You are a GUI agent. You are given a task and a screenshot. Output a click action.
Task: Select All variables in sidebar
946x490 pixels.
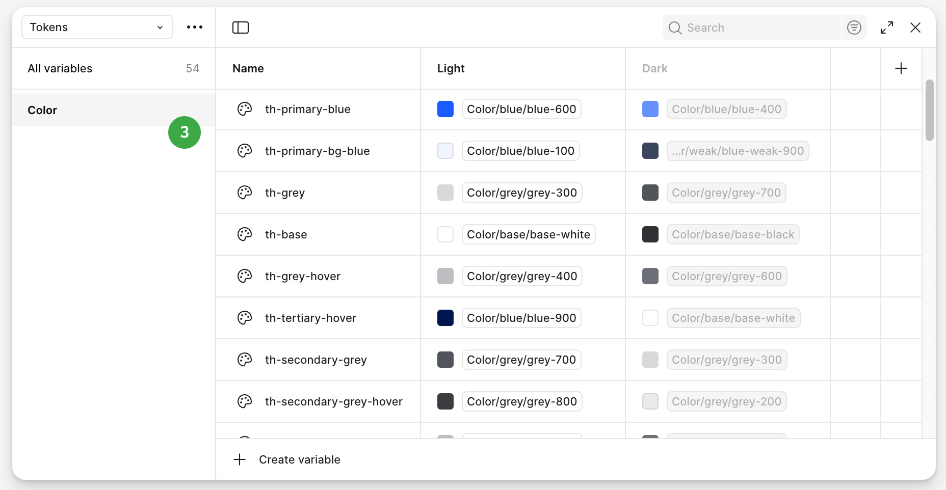[x=60, y=68]
